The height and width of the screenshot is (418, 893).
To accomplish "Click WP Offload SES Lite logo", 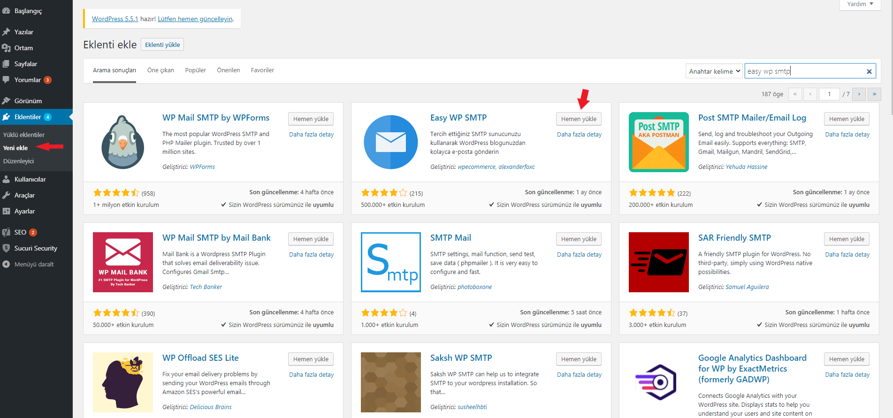I will pos(123,382).
